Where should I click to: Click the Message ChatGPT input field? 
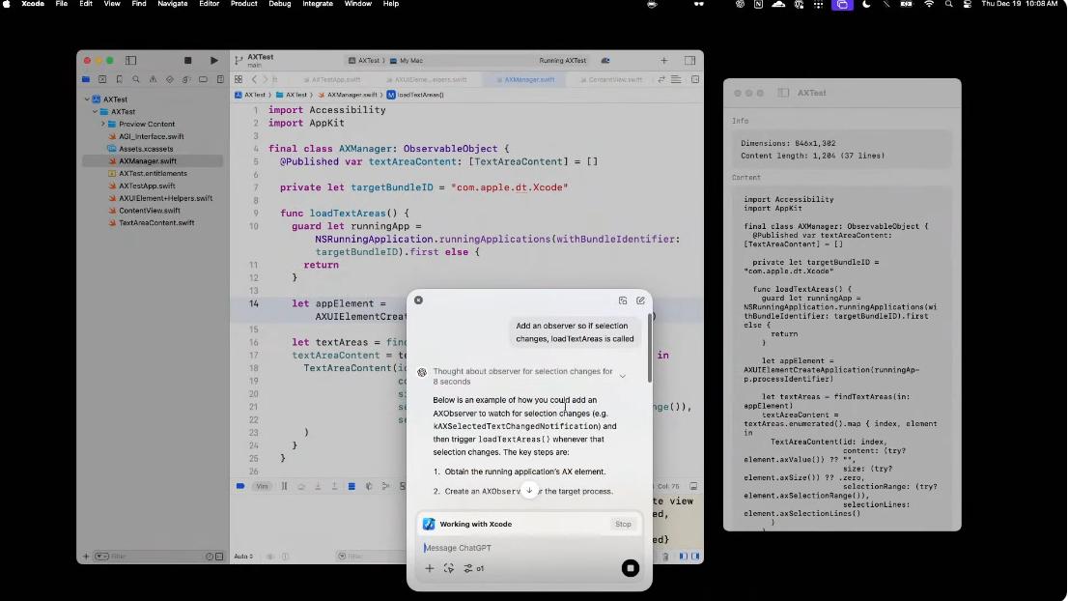(x=521, y=548)
